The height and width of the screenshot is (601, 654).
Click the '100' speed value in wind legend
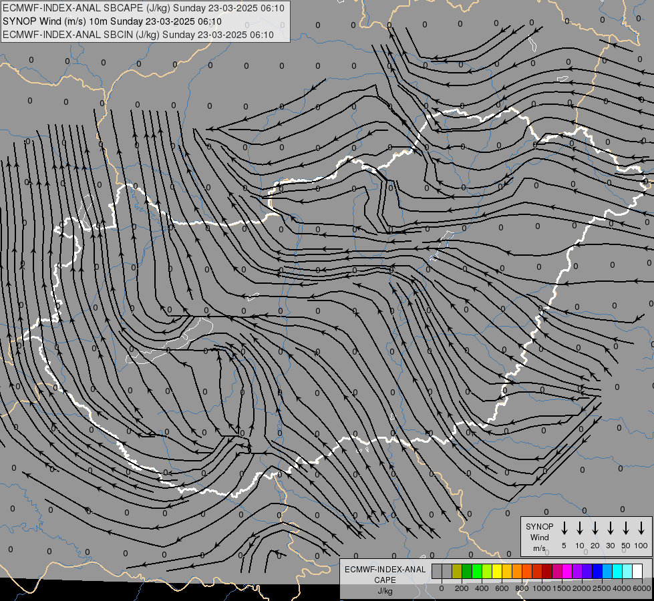[x=641, y=546]
